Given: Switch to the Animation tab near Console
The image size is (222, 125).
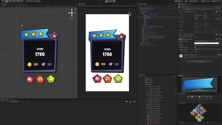Looking at the screenshot, I should point(14,100).
